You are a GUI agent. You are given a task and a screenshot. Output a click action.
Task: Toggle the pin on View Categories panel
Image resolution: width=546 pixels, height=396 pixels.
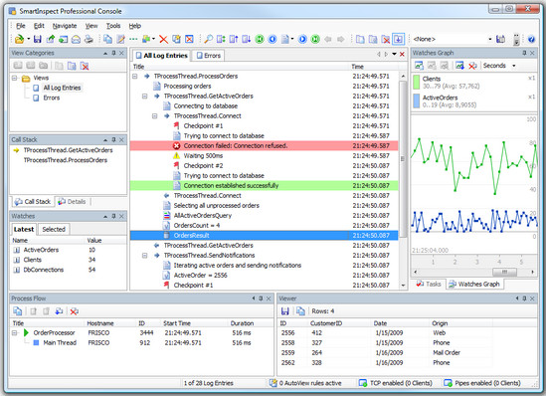click(x=113, y=53)
